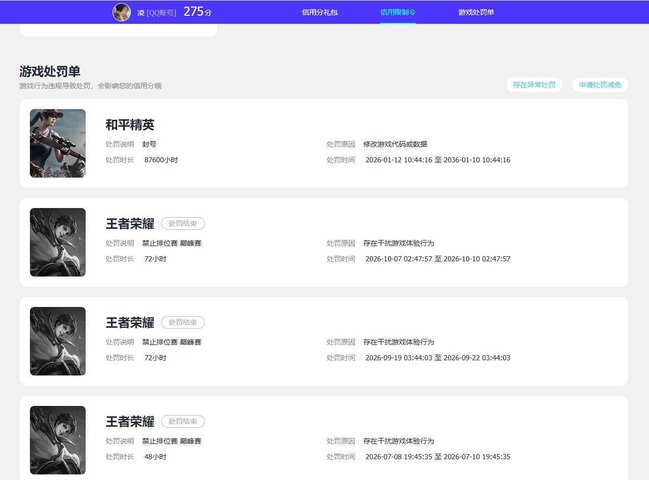649x480 pixels.
Task: Open the 和平精英 game thumbnail
Action: [58, 144]
